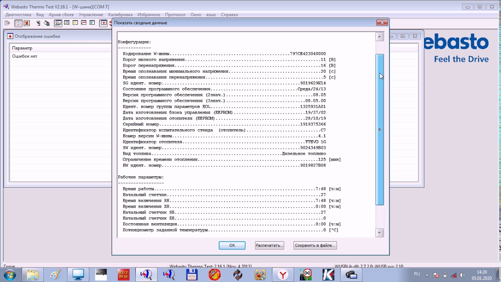Close the Показать сводные данные dialog
The width and height of the screenshot is (501, 282).
[382, 23]
